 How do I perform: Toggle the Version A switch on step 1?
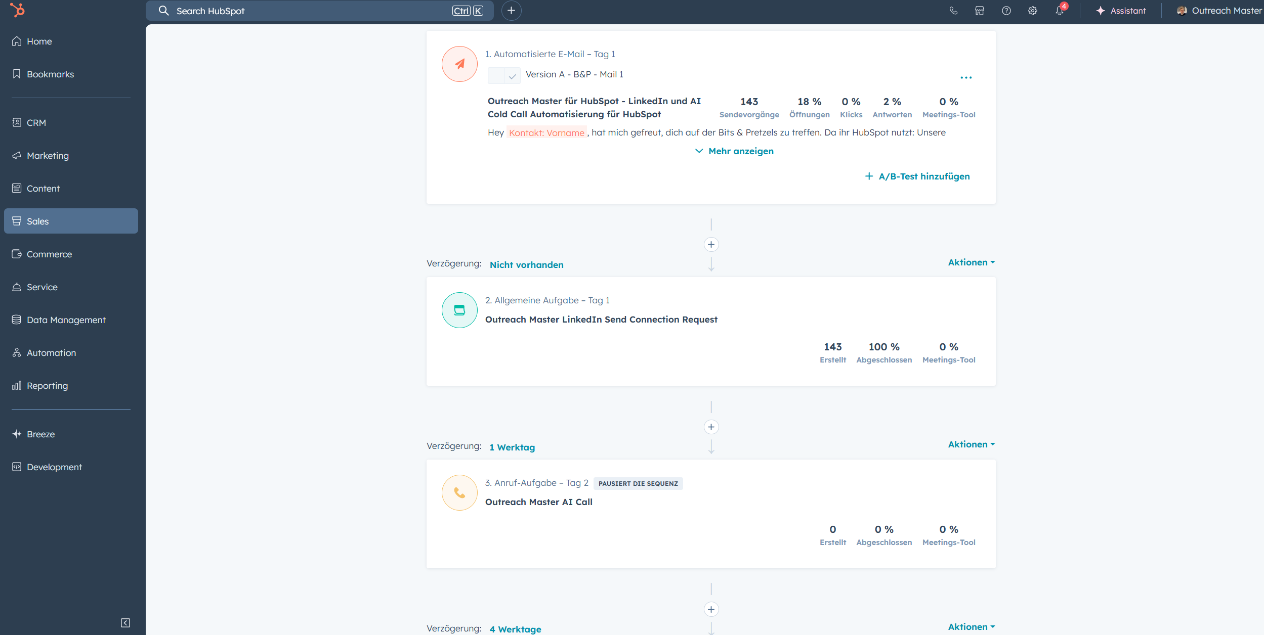(x=503, y=76)
